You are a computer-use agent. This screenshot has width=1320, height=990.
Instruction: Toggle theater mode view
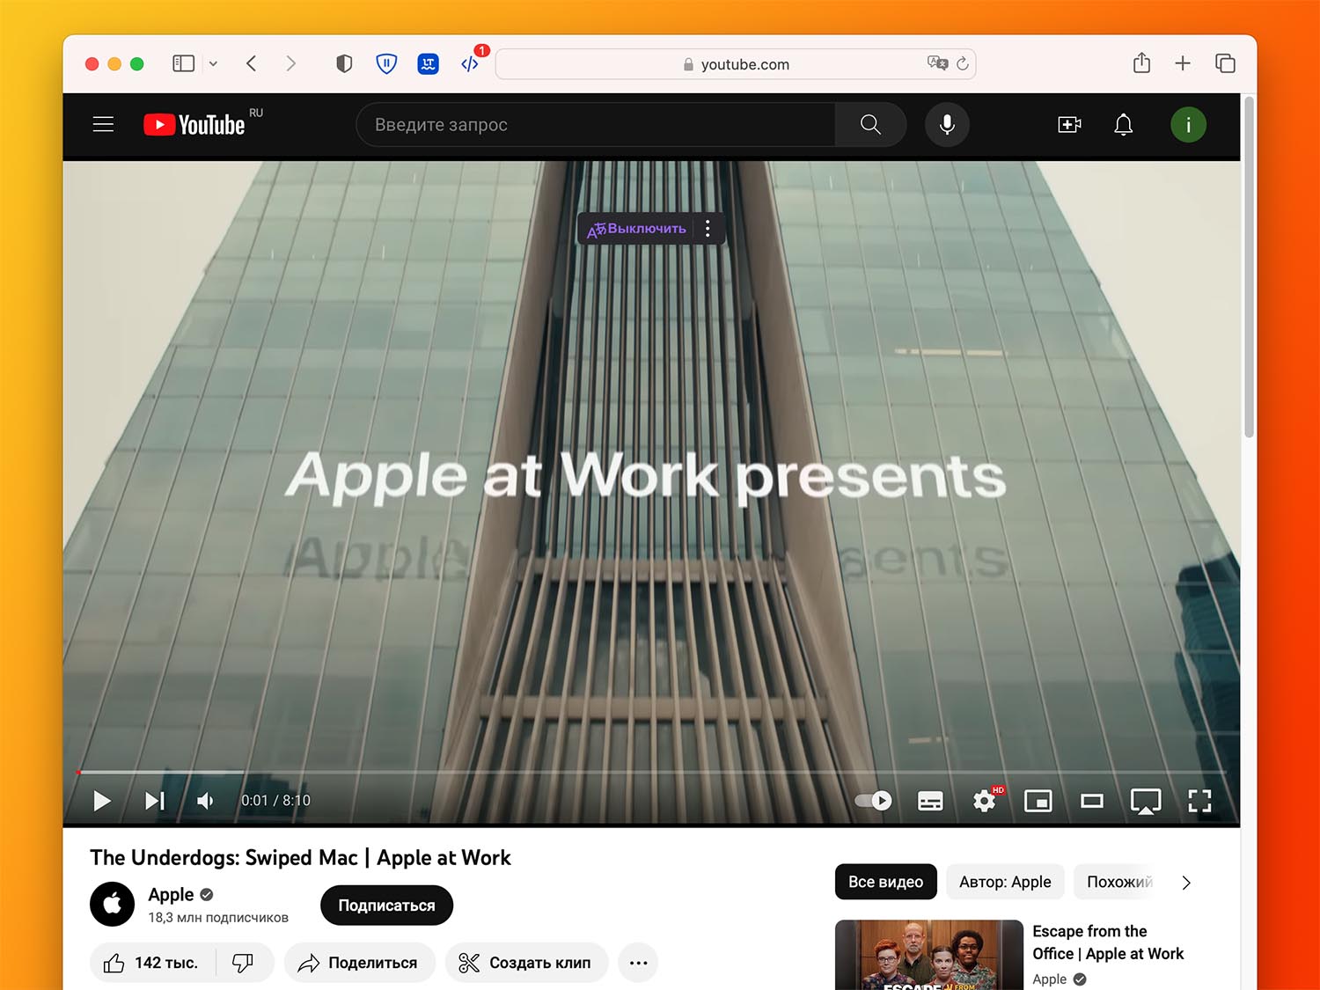(x=1092, y=801)
